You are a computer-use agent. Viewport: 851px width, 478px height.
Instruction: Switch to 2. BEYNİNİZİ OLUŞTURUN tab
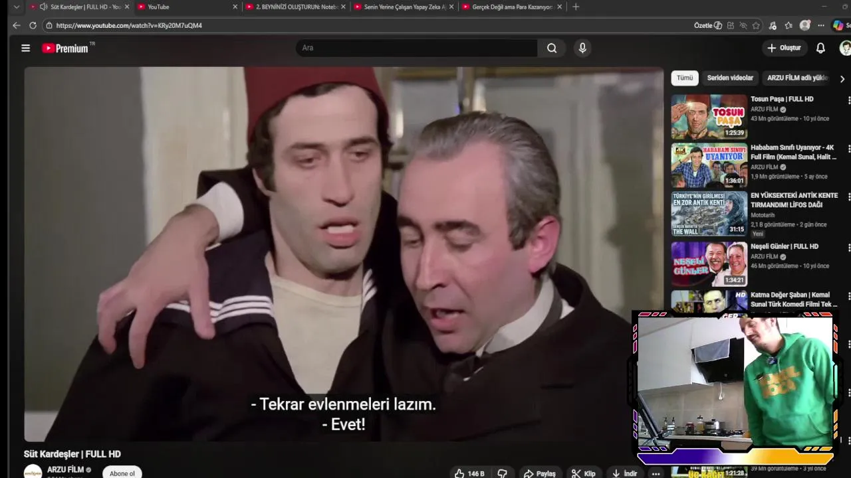click(295, 7)
